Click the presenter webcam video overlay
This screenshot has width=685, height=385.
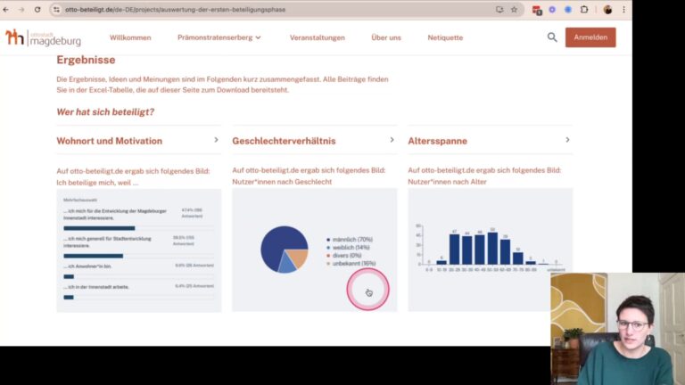(x=618, y=329)
